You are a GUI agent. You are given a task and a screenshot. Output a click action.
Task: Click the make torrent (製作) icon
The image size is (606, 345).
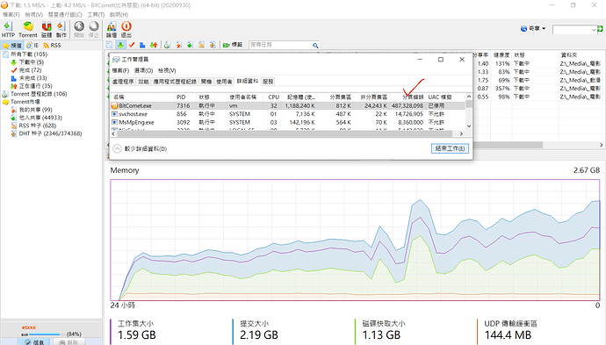(x=61, y=29)
